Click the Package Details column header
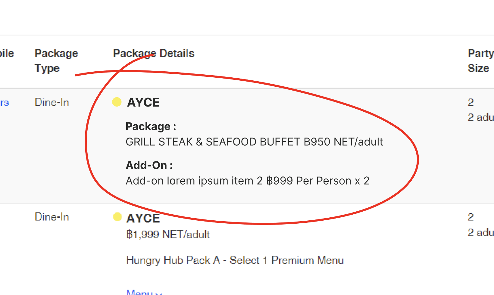Screen dimensions: 494x295 (154, 54)
